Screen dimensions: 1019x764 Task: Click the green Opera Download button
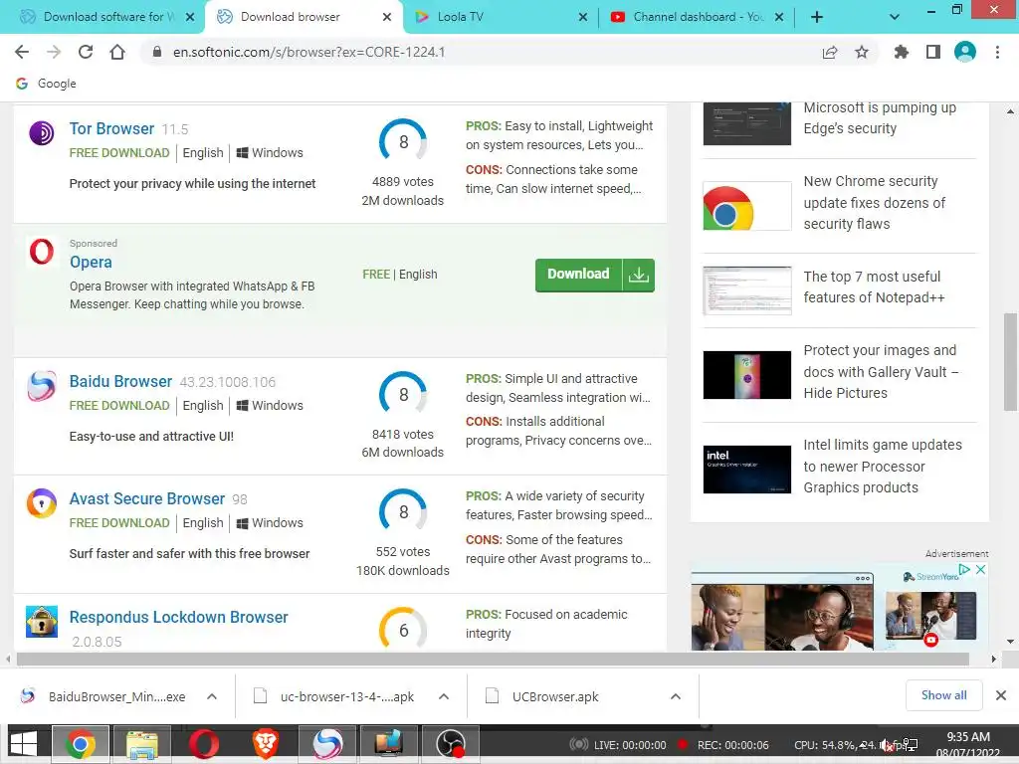coord(595,275)
